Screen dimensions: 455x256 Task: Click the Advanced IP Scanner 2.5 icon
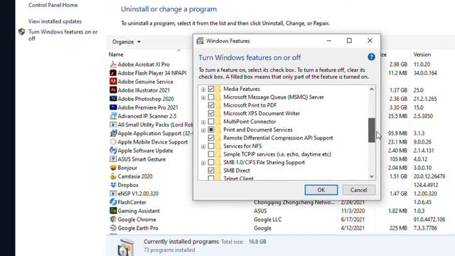coord(113,116)
